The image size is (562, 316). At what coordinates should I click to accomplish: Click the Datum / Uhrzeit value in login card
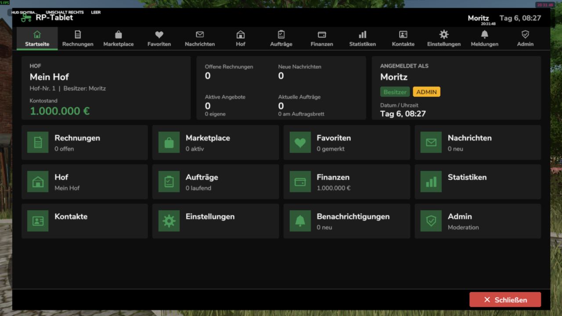403,114
